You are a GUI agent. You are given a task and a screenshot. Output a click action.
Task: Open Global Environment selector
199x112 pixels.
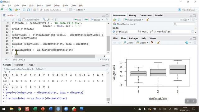point(125,24)
